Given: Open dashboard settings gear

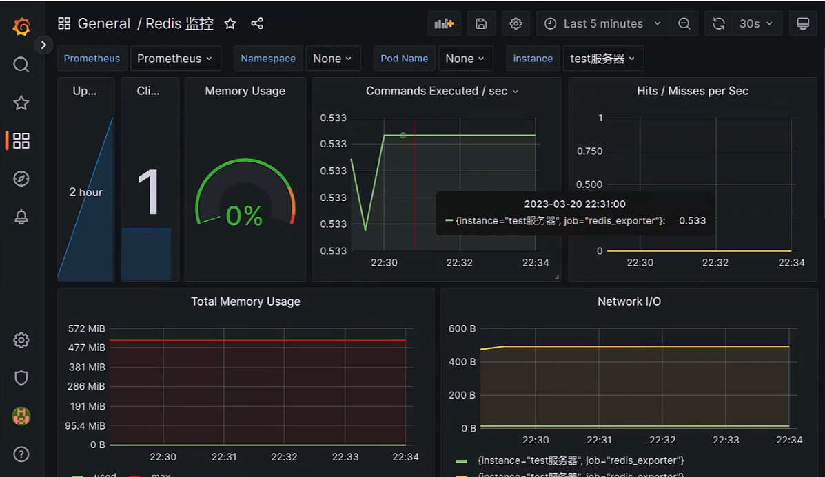Looking at the screenshot, I should pos(516,23).
